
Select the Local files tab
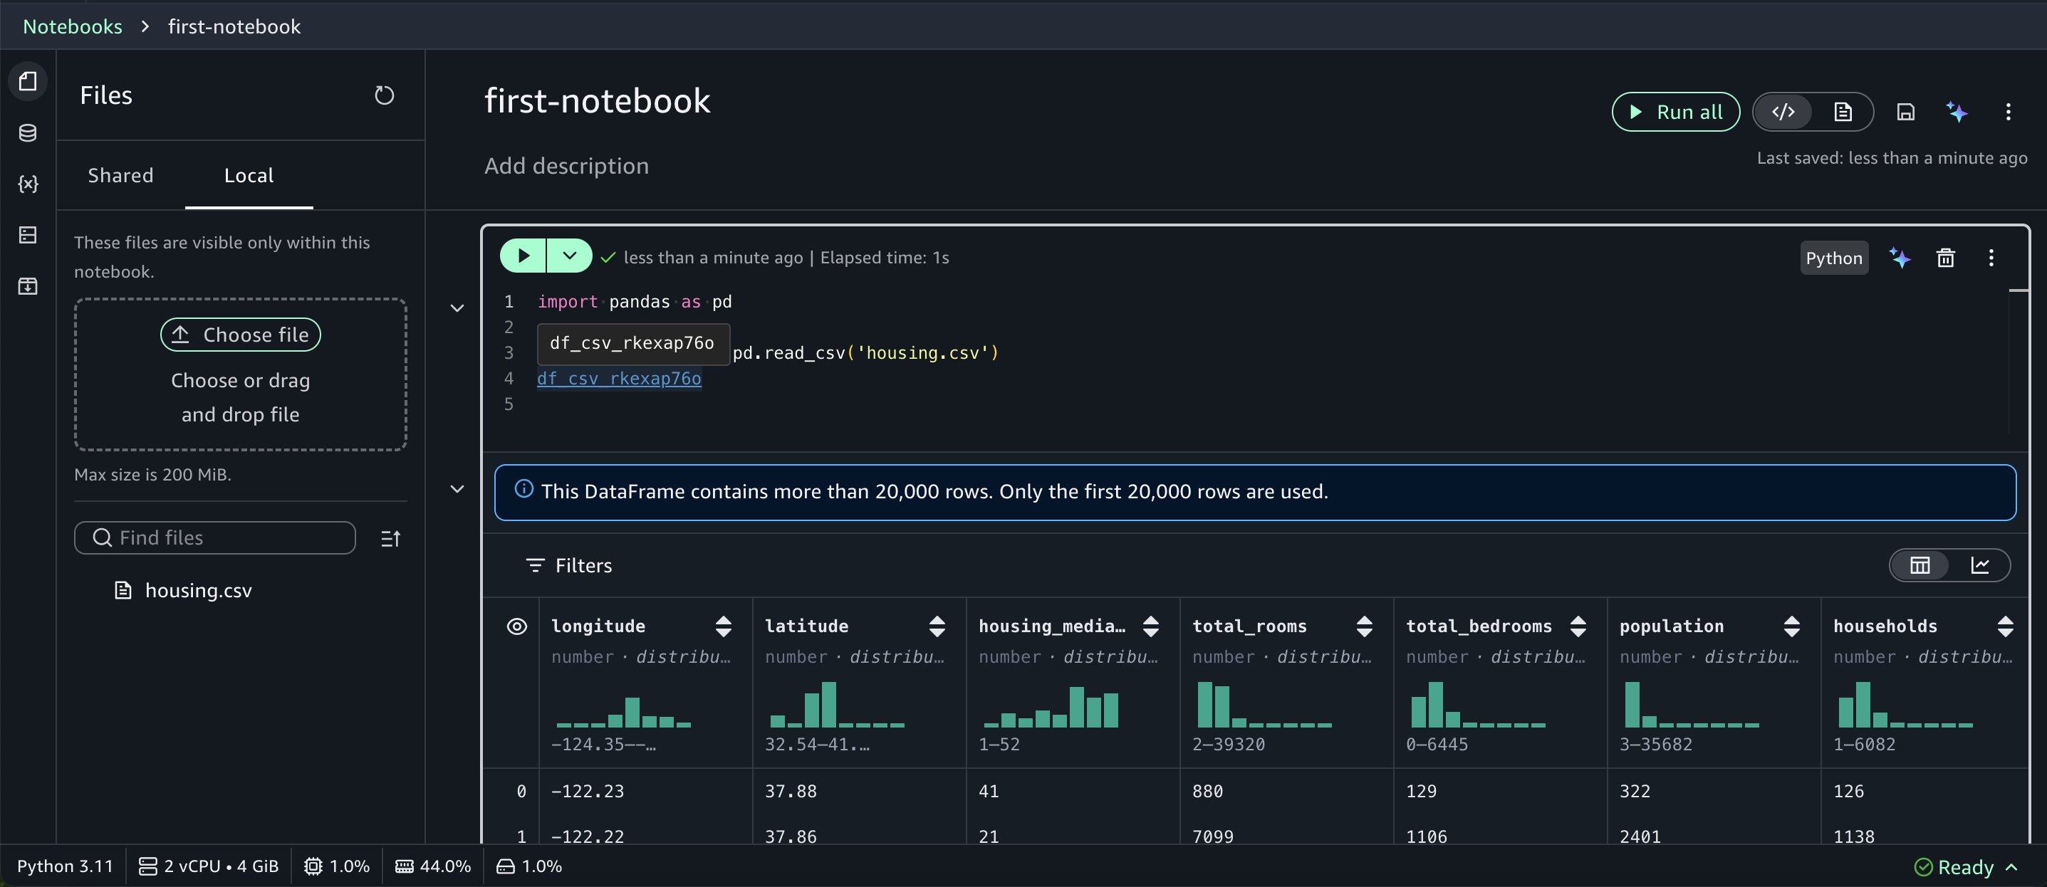click(x=249, y=176)
